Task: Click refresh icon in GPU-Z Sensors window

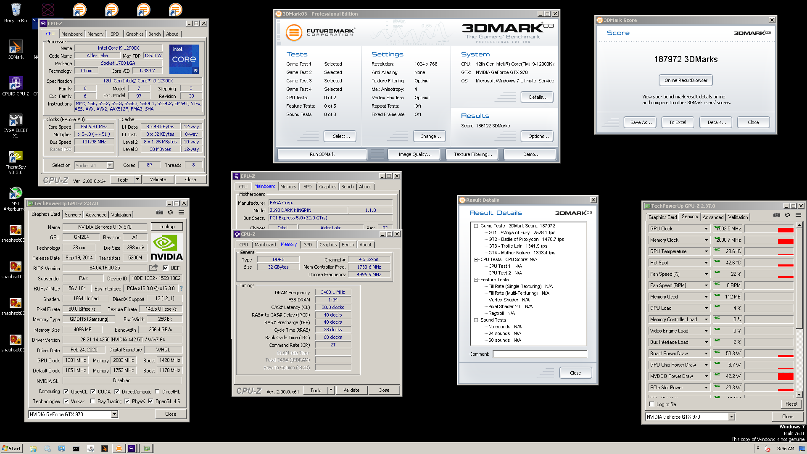Action: (787, 215)
